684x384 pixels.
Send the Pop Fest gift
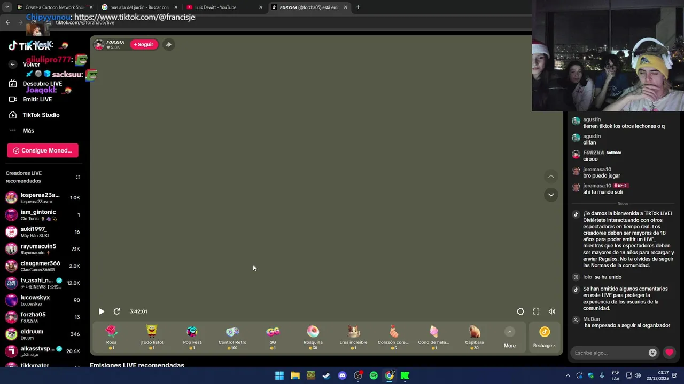192,337
